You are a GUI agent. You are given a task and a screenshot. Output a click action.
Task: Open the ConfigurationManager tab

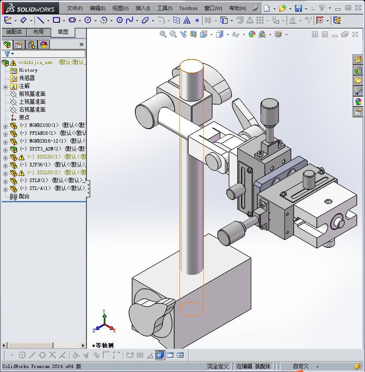click(x=32, y=44)
